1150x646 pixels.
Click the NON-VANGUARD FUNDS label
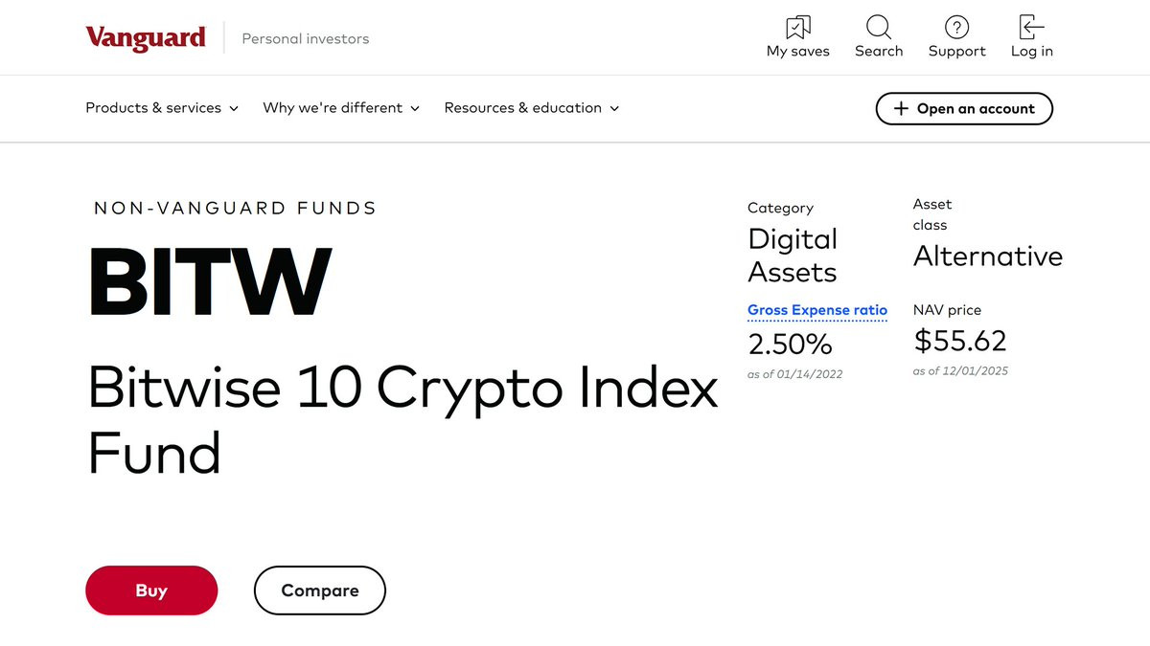[x=235, y=208]
